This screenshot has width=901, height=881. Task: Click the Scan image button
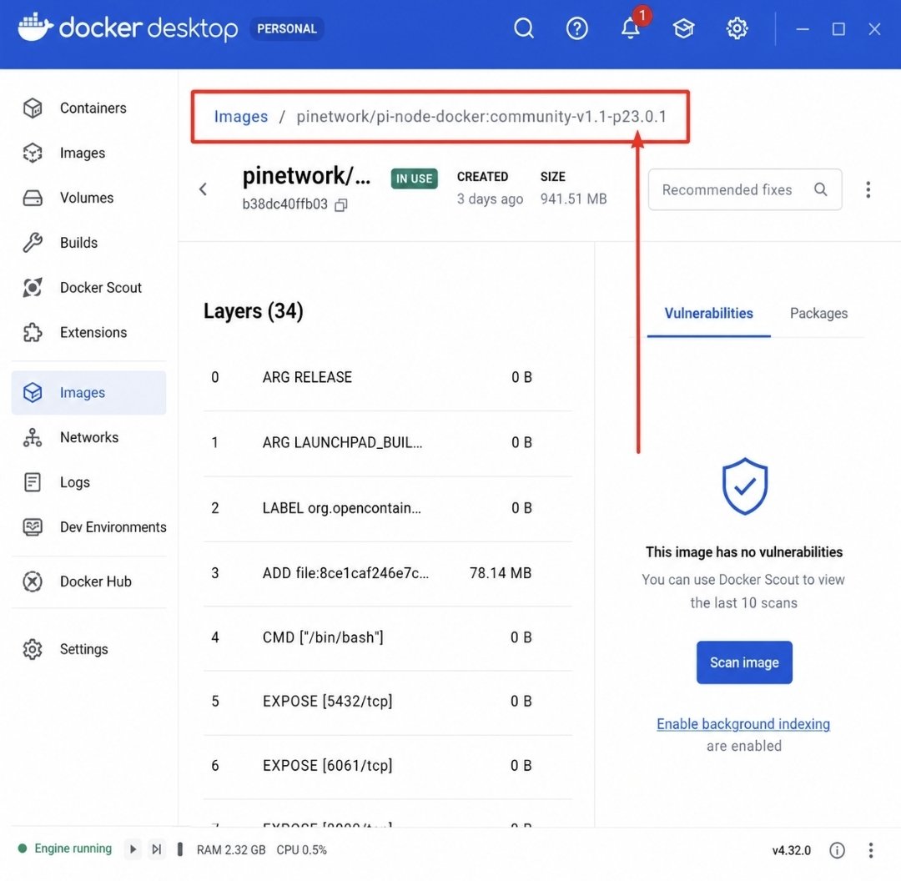click(x=744, y=662)
